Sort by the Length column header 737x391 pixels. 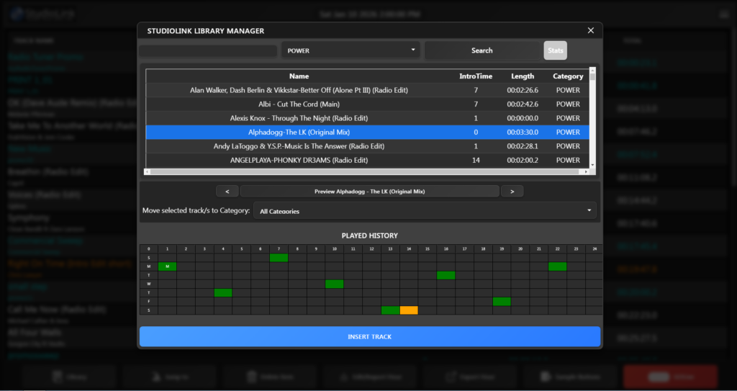523,76
